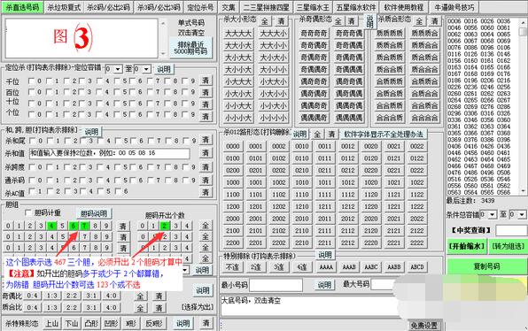Click 软件字体显示不全处理办法 button
The height and width of the screenshot is (331, 528).
pos(384,135)
